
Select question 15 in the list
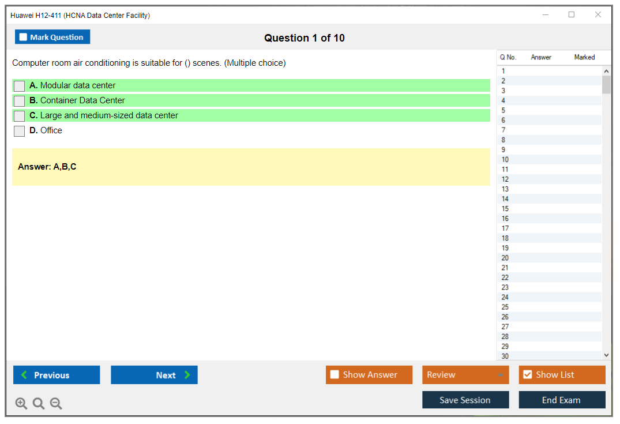(505, 209)
